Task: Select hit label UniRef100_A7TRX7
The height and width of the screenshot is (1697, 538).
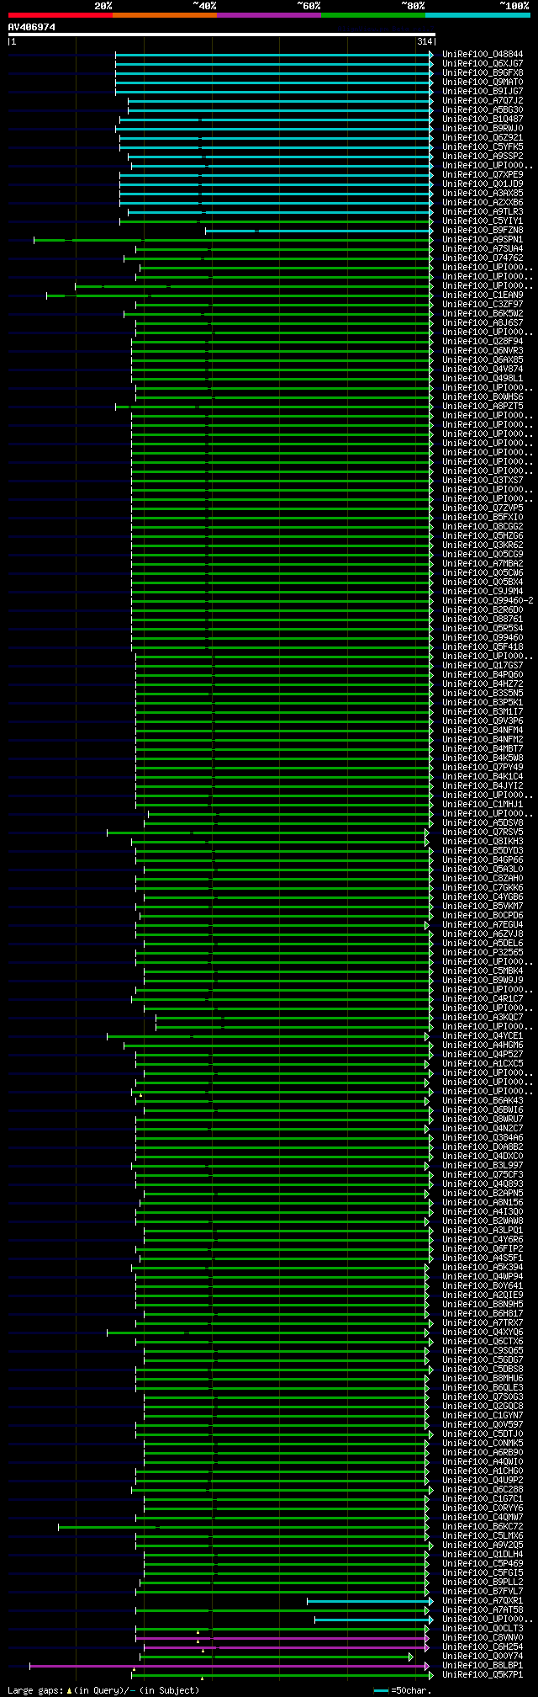Action: (483, 1322)
